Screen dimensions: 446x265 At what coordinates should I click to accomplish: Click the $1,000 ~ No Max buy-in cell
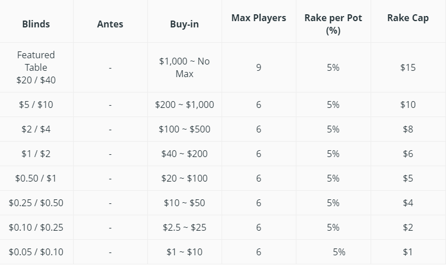coord(184,67)
